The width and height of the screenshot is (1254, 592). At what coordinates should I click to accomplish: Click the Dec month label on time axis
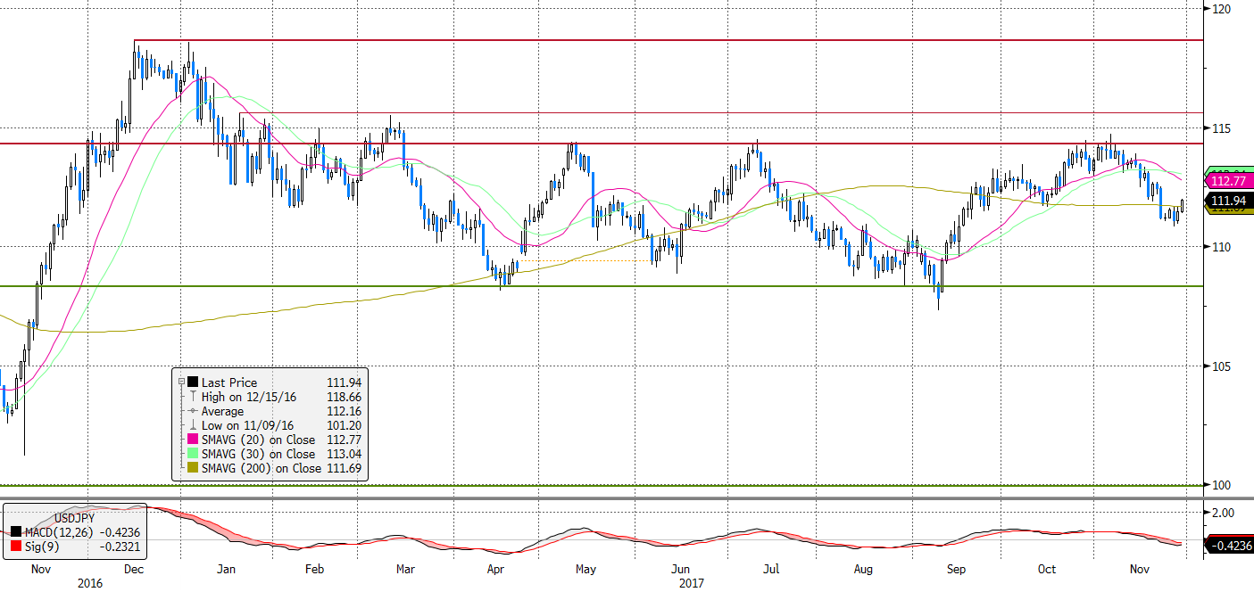click(x=134, y=569)
